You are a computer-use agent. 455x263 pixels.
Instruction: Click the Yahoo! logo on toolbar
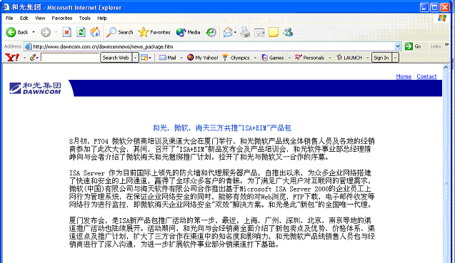coord(12,57)
